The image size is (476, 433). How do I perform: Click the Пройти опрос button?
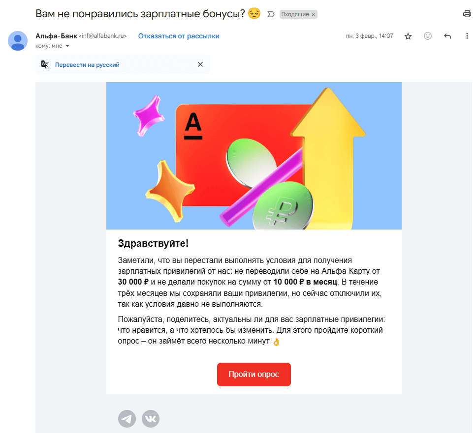coord(254,374)
